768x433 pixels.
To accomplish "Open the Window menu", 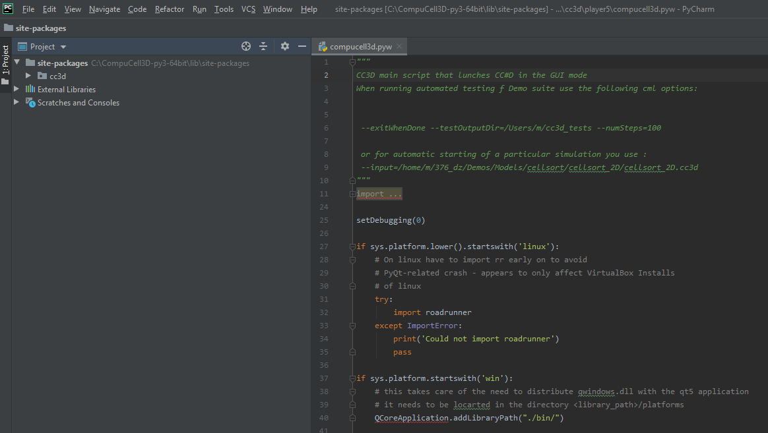I will coord(277,9).
